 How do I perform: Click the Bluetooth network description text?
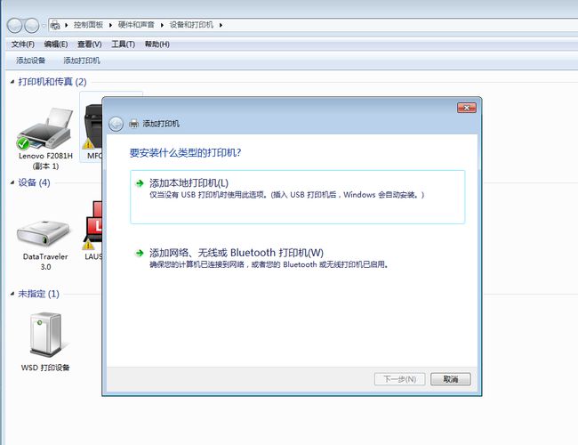coord(269,264)
